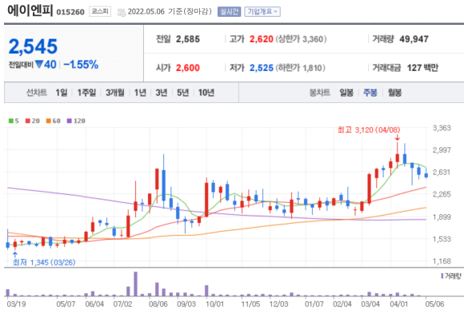464x314 pixels.
Task: Click the 하한가 1,810 lower limit text
Action: (301, 68)
